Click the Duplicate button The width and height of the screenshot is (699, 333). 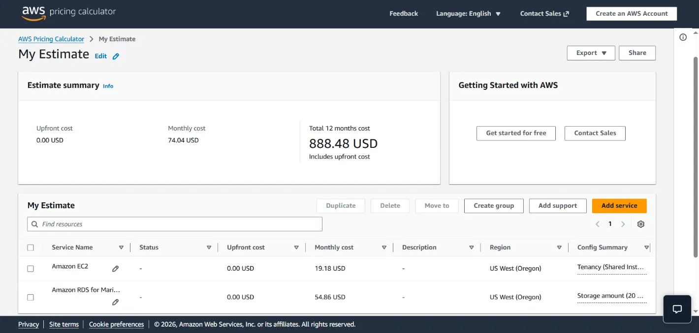coord(341,206)
